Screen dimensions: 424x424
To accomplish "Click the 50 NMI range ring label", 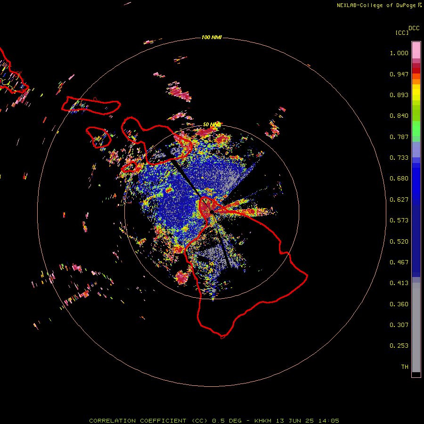I will [212, 125].
